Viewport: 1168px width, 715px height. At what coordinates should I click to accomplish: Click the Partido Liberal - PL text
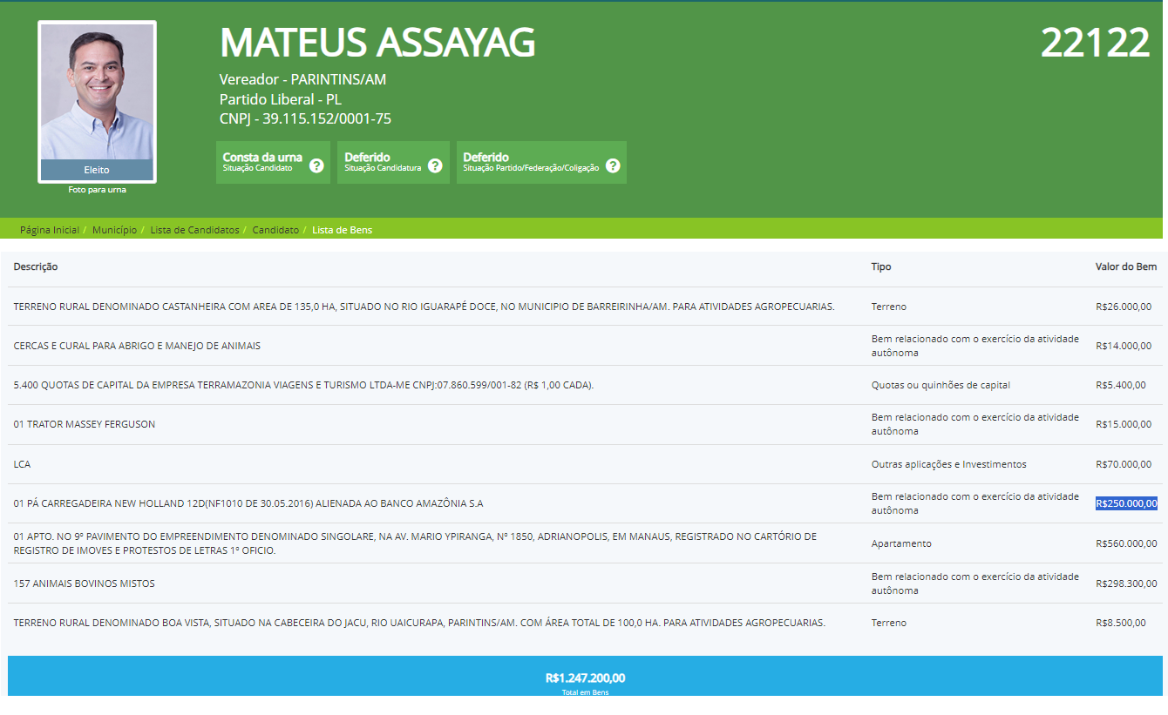tap(281, 99)
